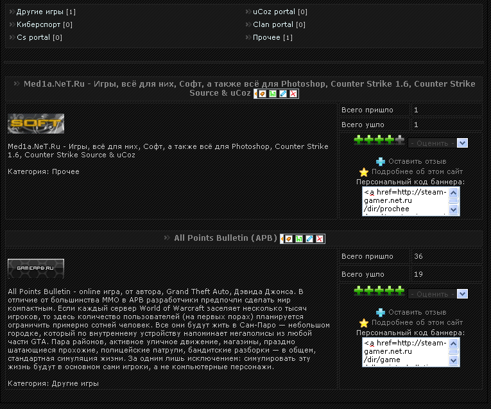Click the blue plus icon in All Points Bulletin block
Viewport: 491px width, 409px height.
coord(381,313)
